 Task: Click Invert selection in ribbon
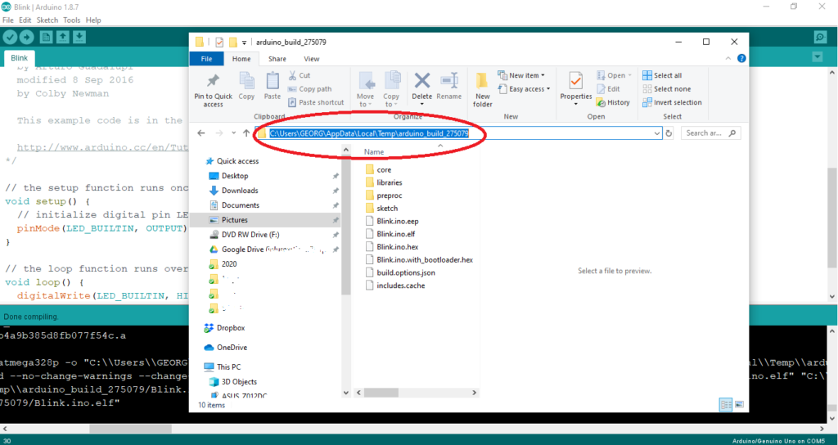click(672, 102)
